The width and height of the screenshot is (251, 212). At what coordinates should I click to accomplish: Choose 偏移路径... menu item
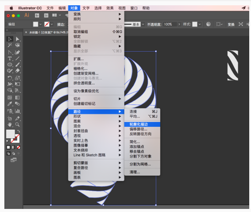click(142, 129)
